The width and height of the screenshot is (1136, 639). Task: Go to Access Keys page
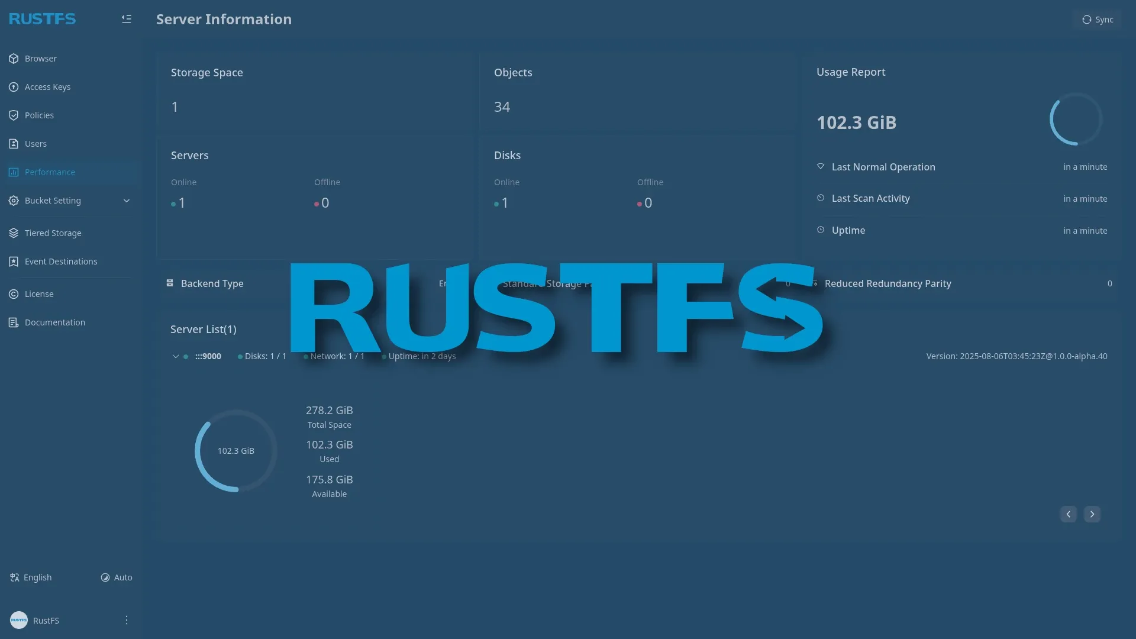click(70, 87)
